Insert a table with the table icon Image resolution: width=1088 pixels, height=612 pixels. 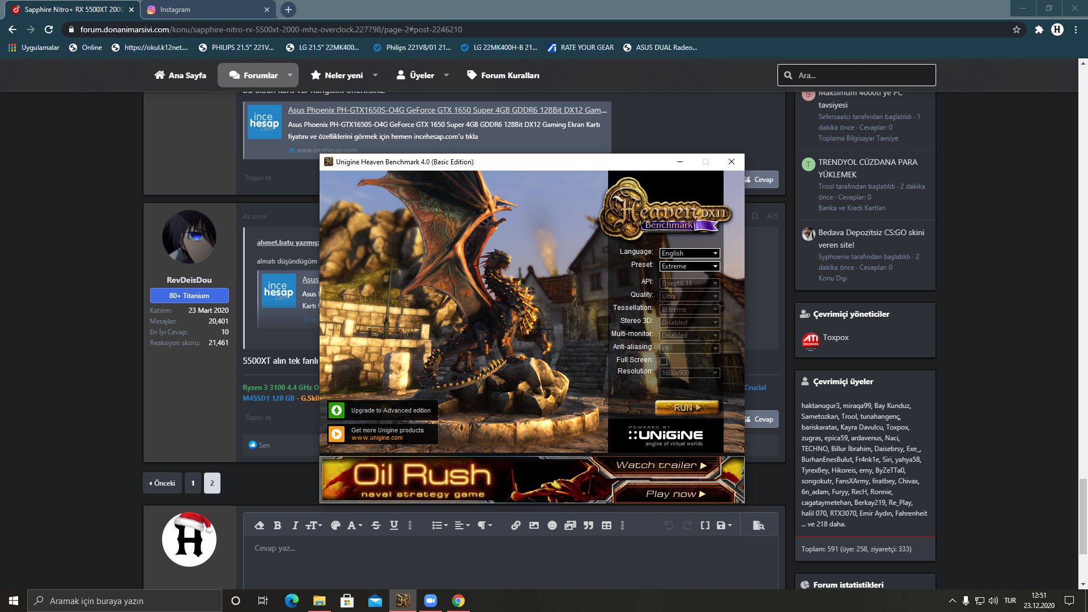click(606, 525)
